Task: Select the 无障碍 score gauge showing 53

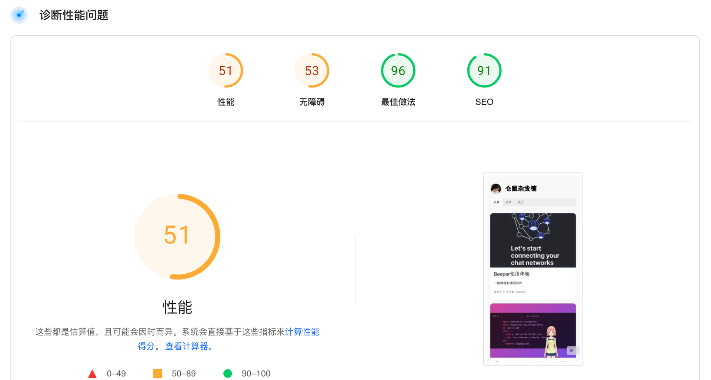Action: 312,71
